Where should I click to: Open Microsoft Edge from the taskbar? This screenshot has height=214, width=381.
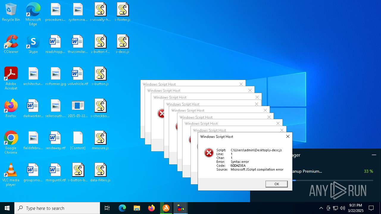coord(122,208)
